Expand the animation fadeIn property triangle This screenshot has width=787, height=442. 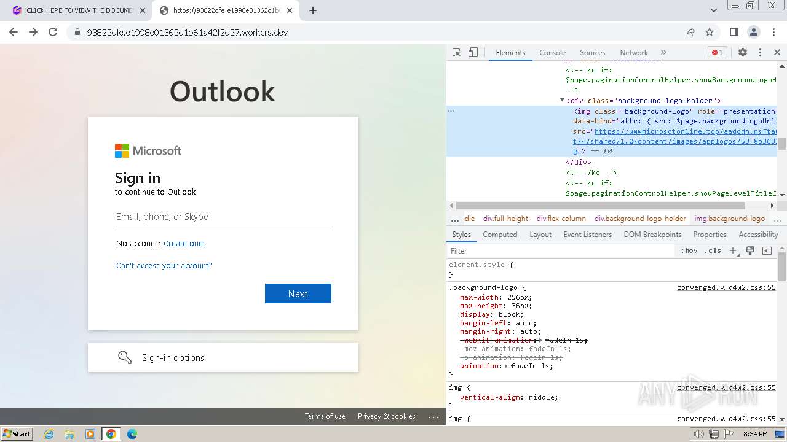coord(507,366)
